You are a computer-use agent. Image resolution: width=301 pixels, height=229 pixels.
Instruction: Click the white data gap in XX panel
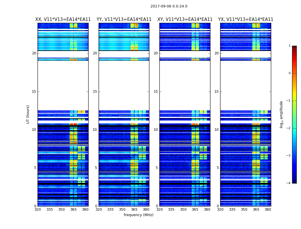pos(63,86)
